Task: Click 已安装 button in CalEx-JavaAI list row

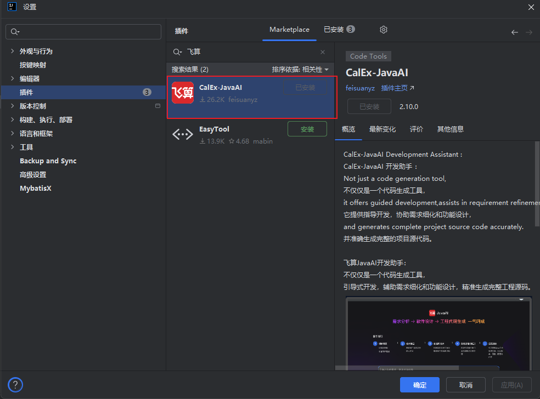Action: (305, 88)
